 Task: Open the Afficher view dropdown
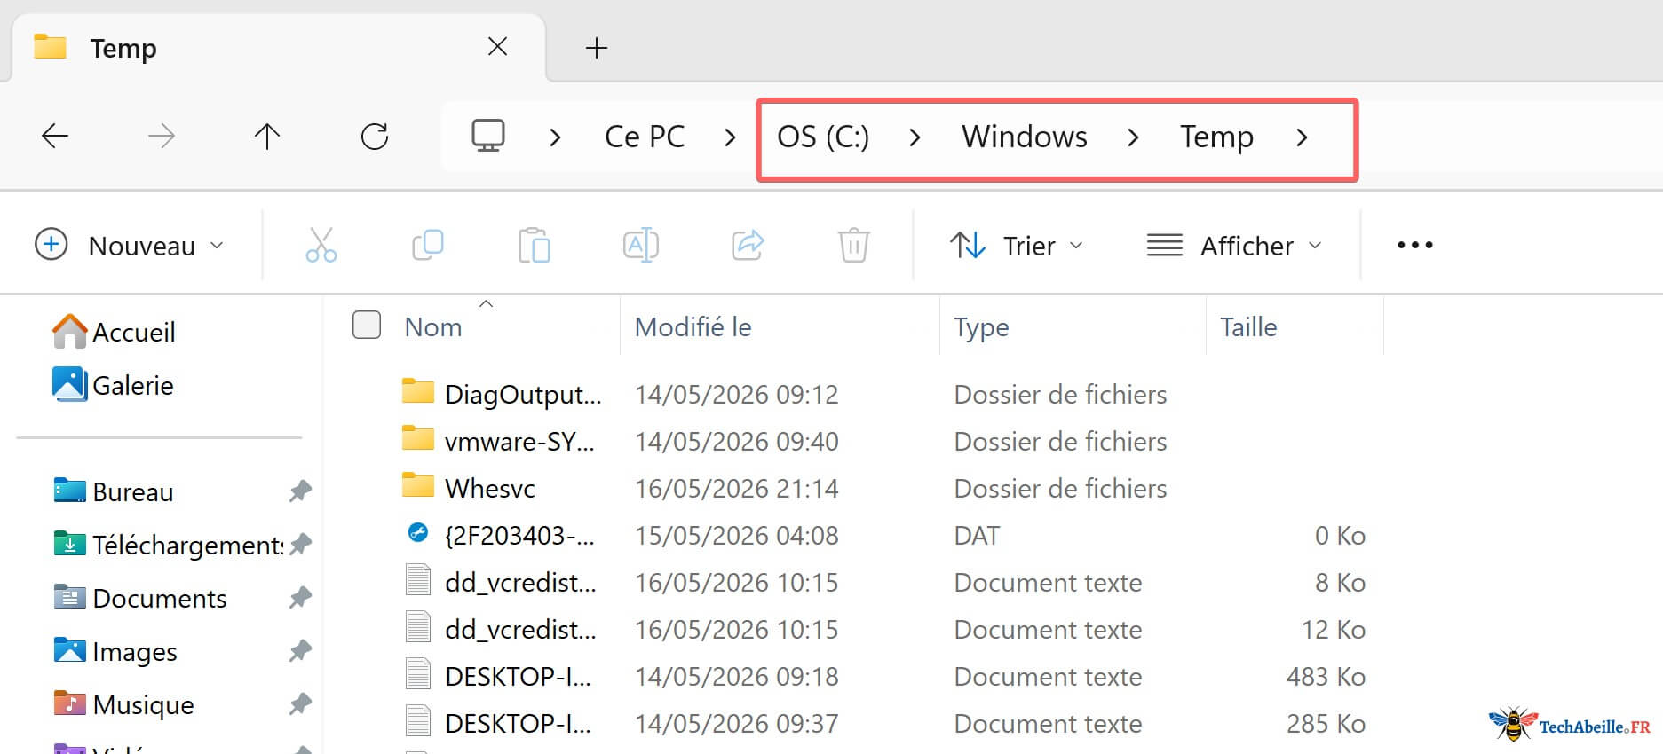click(x=1235, y=245)
